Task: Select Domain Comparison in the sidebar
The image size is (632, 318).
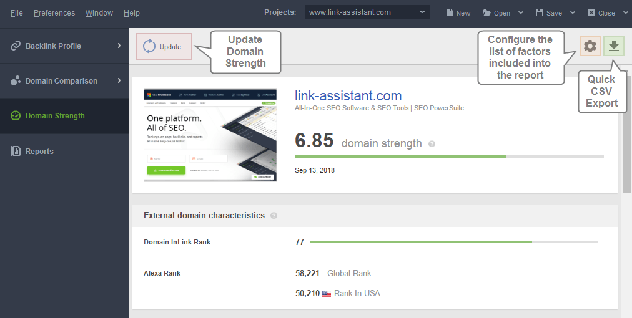Action: click(x=64, y=80)
